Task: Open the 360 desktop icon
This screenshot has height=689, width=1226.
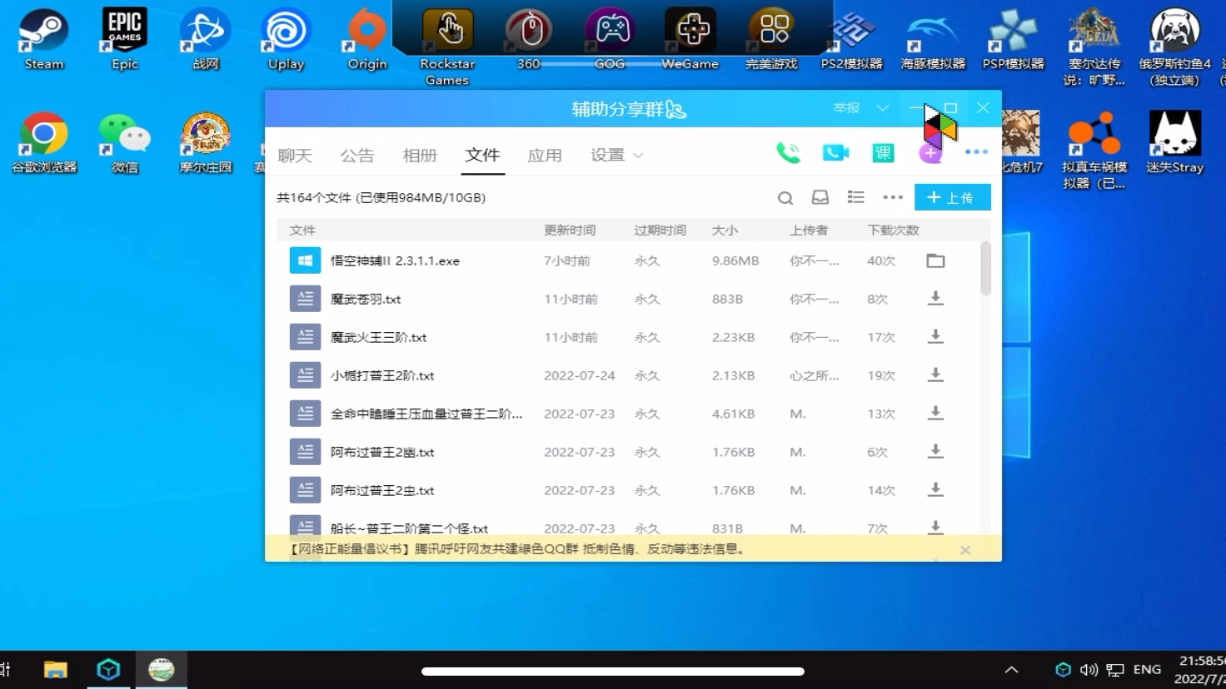Action: click(x=529, y=38)
